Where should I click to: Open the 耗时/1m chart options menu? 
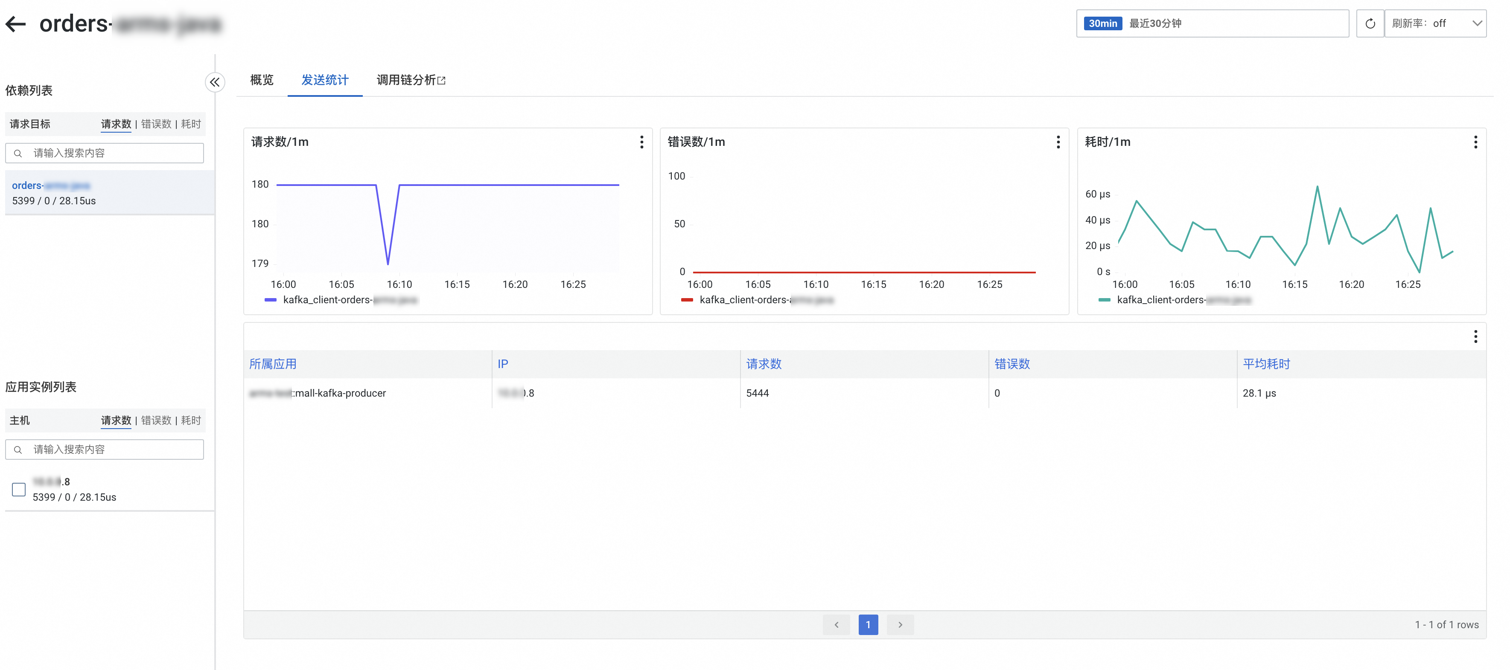(1475, 142)
